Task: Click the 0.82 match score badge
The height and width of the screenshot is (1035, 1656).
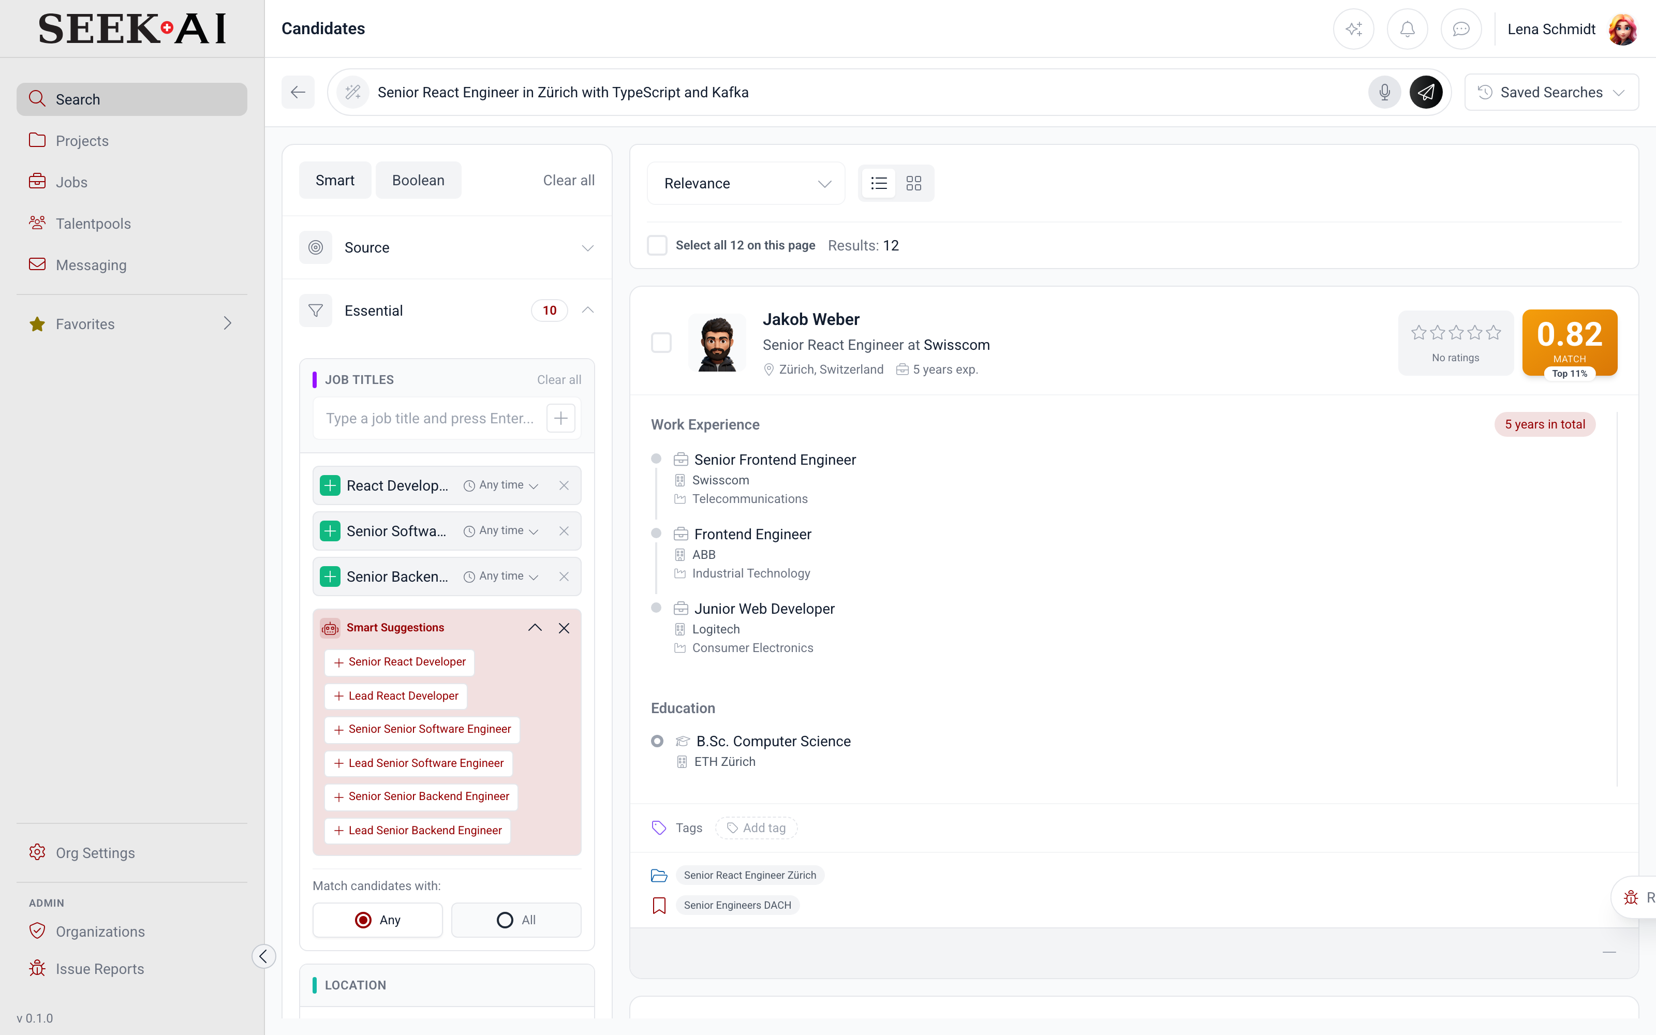Action: point(1569,342)
